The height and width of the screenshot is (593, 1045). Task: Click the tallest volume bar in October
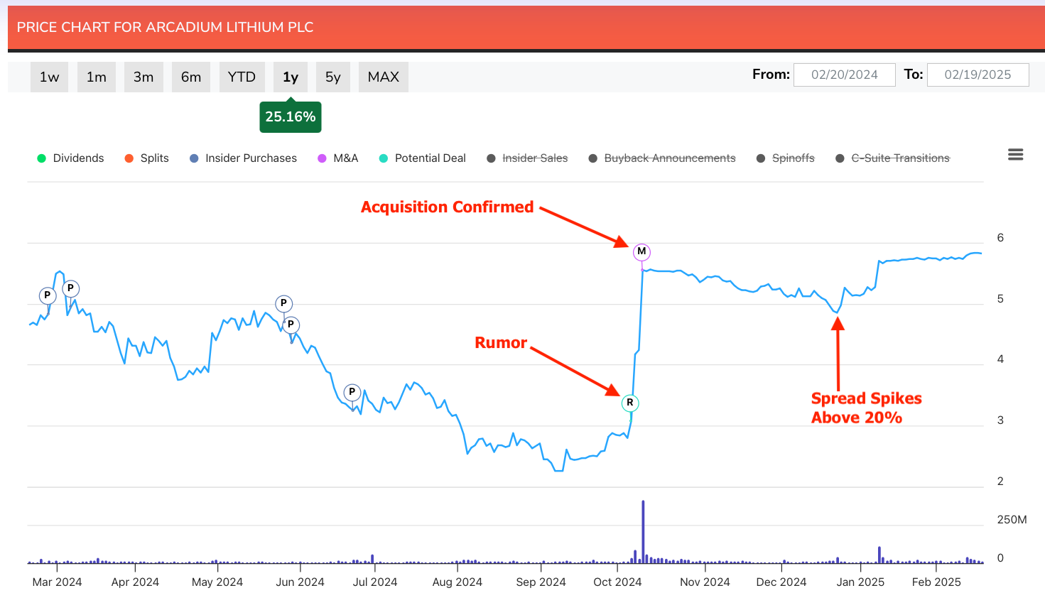pyautogui.click(x=643, y=533)
